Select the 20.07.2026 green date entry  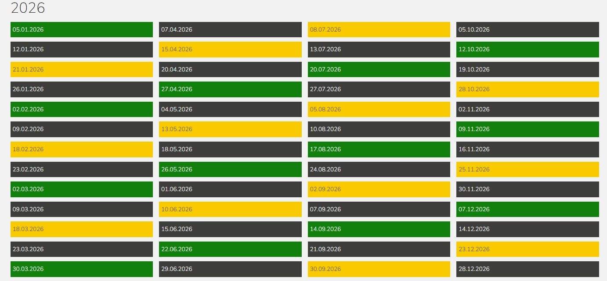point(379,69)
